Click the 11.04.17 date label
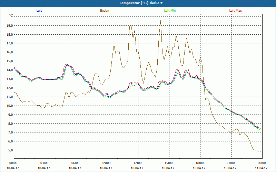276x172 pixels. pyautogui.click(x=261, y=168)
